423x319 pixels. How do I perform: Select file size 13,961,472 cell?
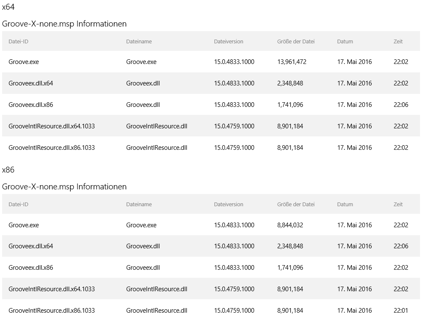[292, 62]
